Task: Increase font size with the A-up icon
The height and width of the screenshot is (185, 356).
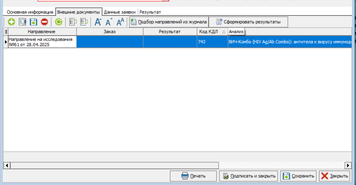Action: tap(98, 22)
